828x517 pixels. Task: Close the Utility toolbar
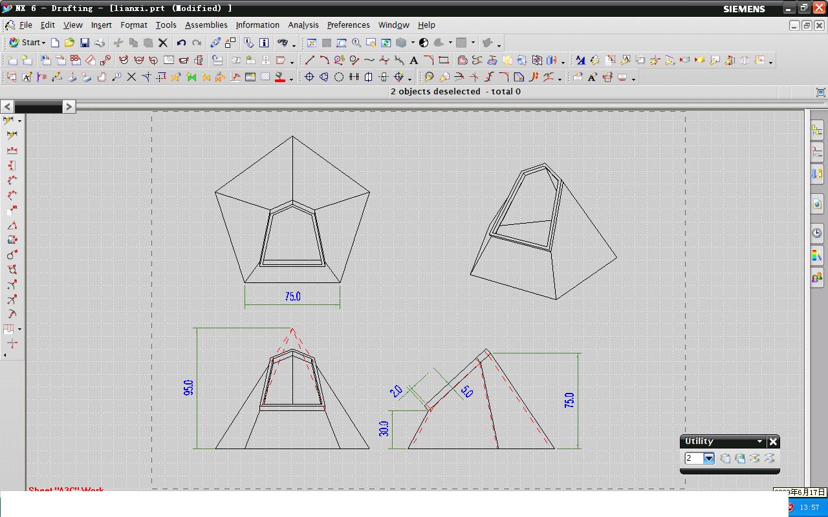click(773, 441)
